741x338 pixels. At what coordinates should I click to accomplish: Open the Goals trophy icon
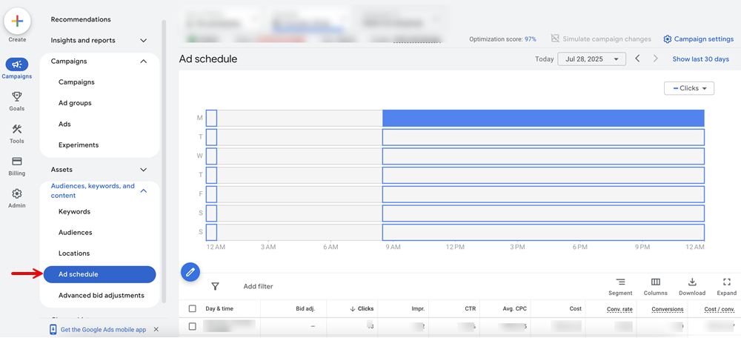click(17, 97)
